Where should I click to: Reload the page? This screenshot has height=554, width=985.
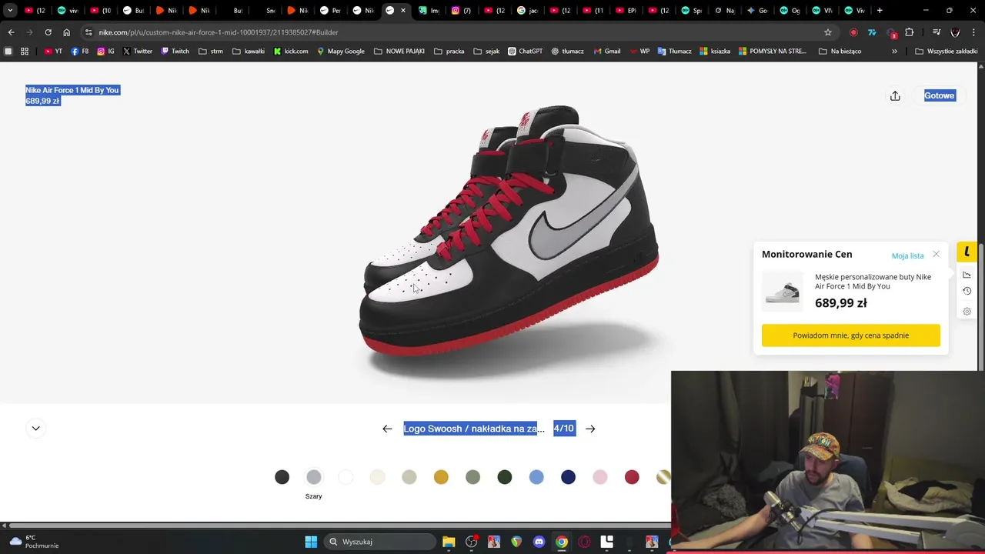tap(48, 32)
